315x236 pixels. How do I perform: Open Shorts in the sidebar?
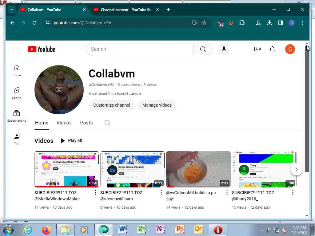17,93
